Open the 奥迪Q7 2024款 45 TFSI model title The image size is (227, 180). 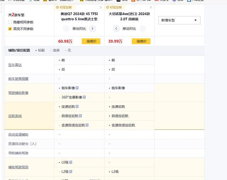[79, 16]
